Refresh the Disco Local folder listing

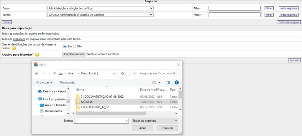[x=122, y=73]
